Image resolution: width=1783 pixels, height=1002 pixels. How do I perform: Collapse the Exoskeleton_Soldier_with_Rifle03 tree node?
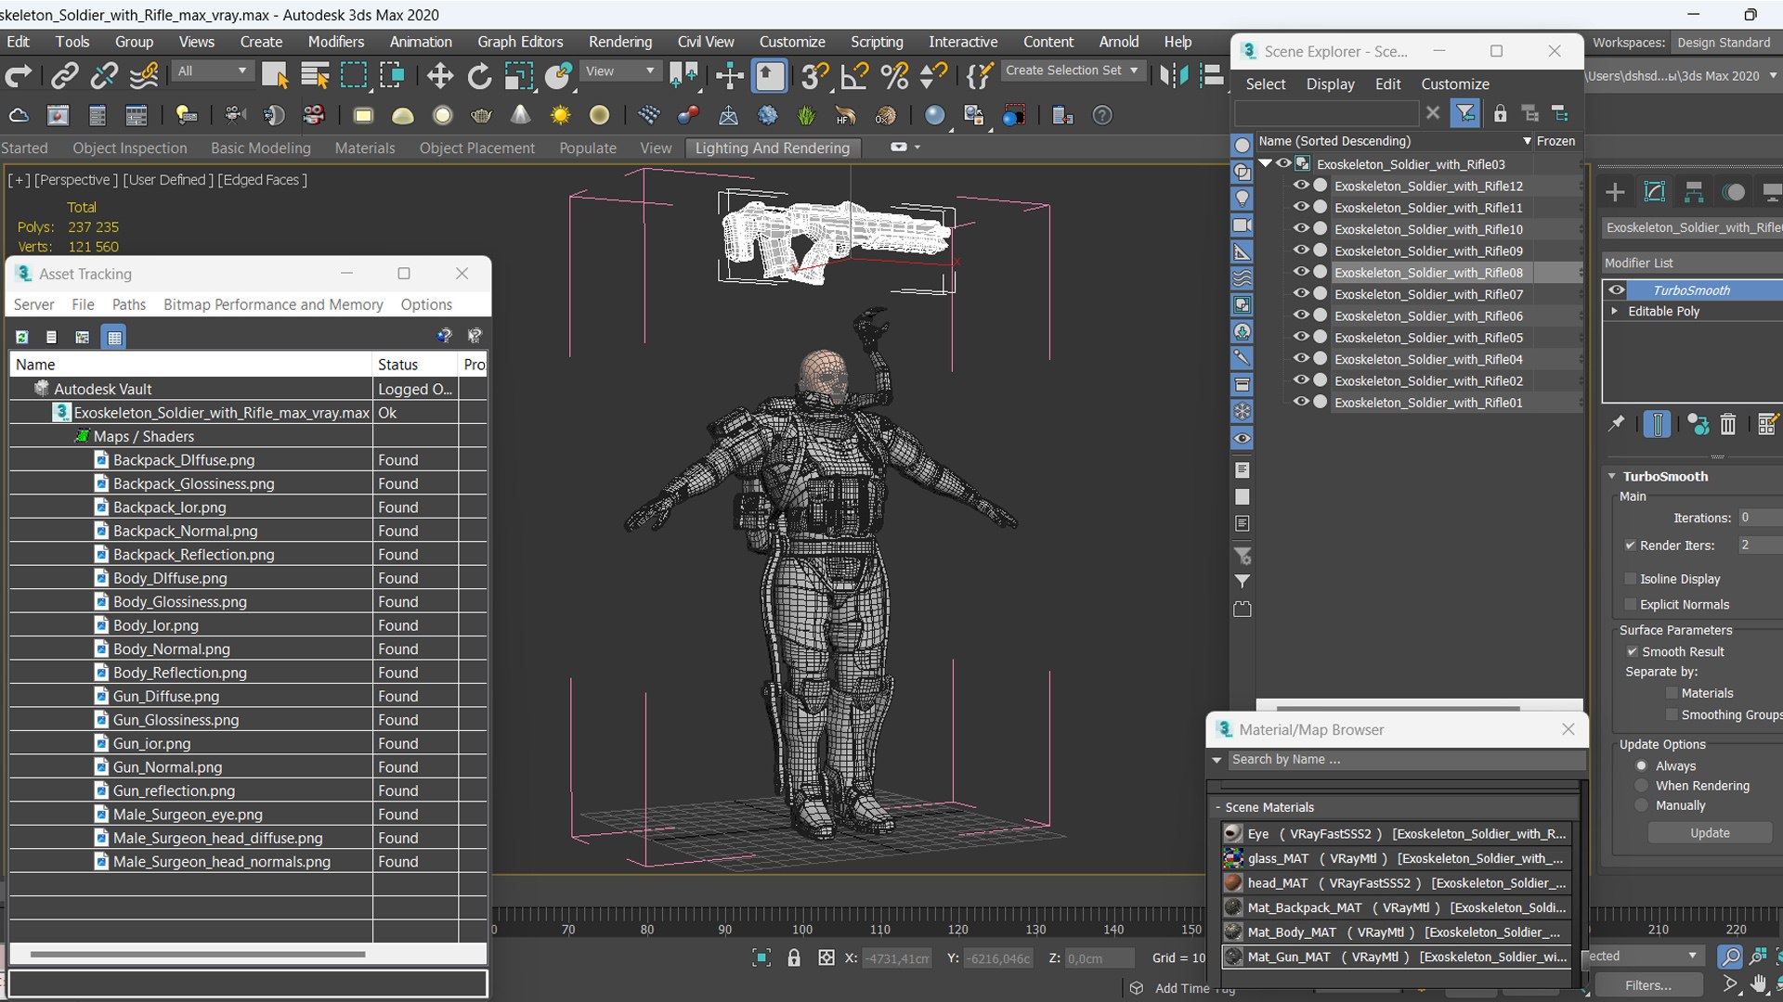[1265, 163]
